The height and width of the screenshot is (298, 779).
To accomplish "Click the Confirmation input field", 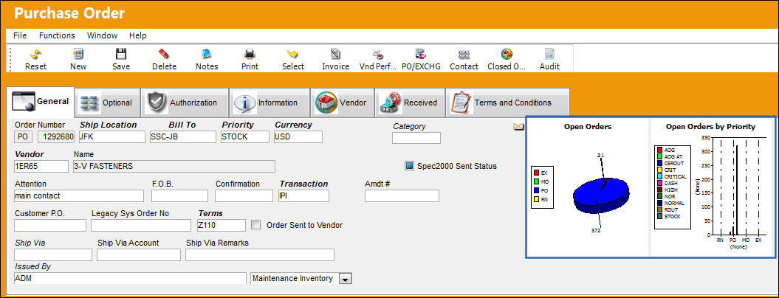I will pos(244,195).
